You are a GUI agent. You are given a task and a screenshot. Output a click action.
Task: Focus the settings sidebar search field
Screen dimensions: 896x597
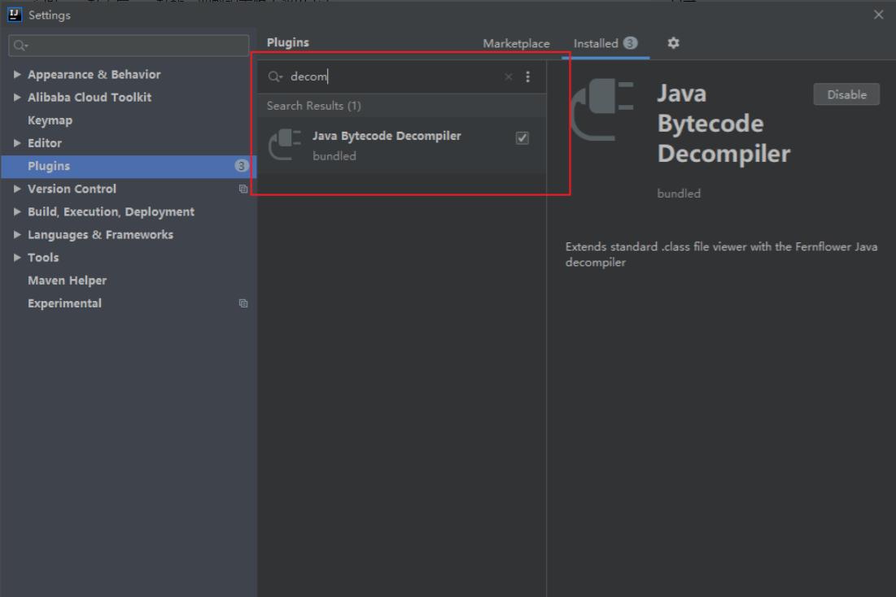(134, 46)
